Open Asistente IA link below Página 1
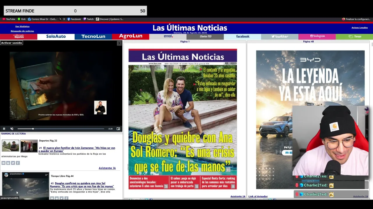 [238, 197]
